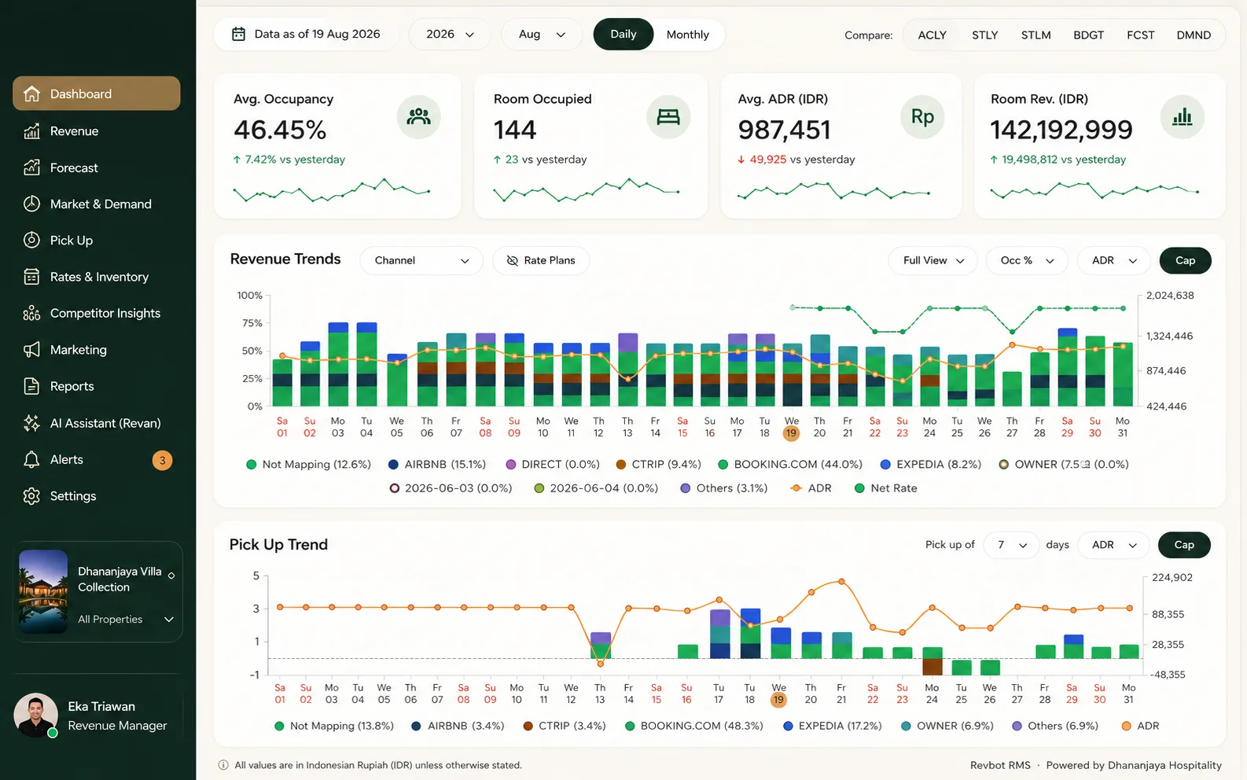Click the crossed-eye icon on Rate Plans
Image resolution: width=1247 pixels, height=780 pixels.
click(x=513, y=260)
